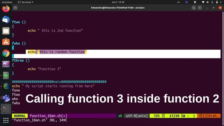Viewport: 224px width, 126px height.
Task: Click the three-dots tray indicator
Action: tap(178, 2)
